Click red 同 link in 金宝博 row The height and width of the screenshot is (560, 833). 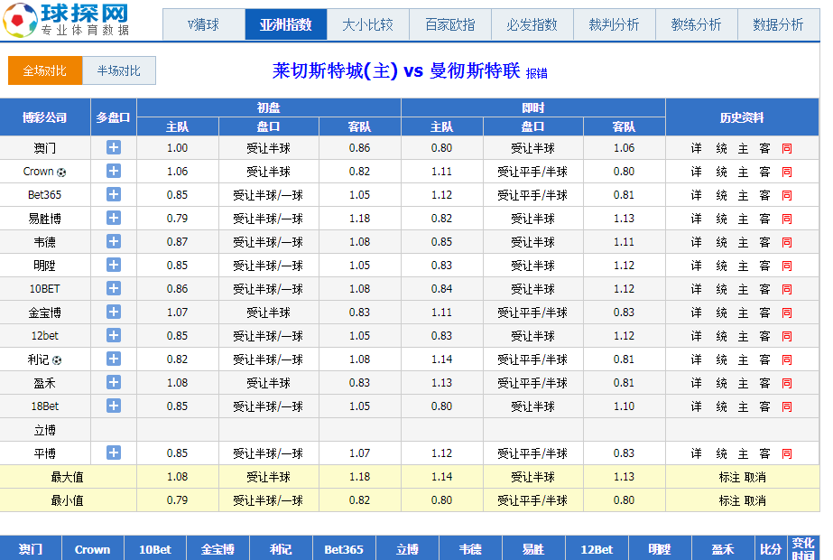click(x=787, y=313)
